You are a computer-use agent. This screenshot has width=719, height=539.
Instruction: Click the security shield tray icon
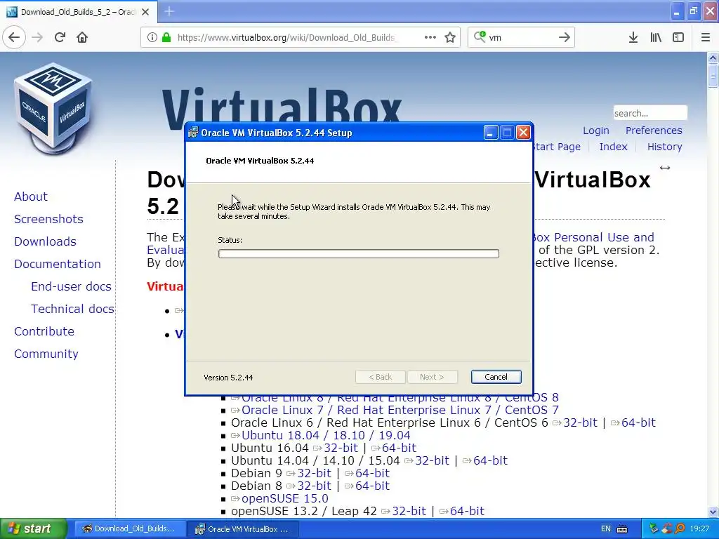[667, 529]
